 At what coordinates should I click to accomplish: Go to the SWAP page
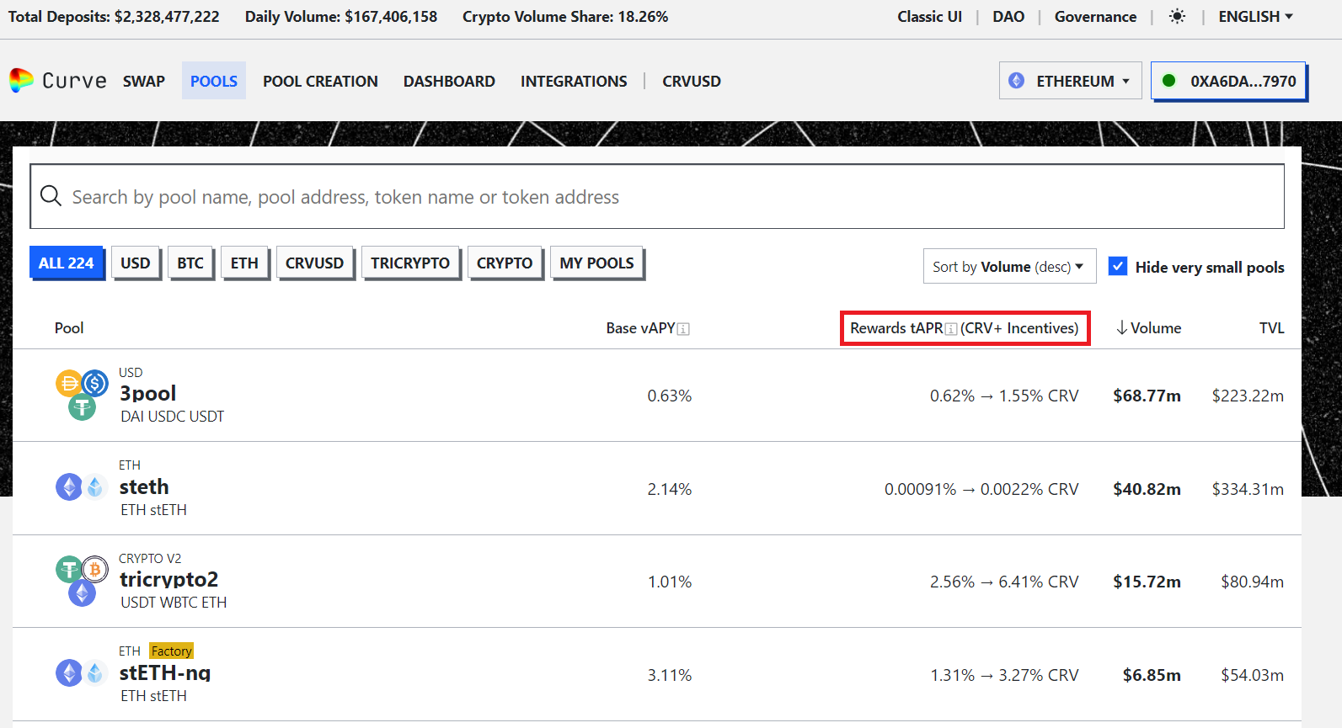point(144,81)
